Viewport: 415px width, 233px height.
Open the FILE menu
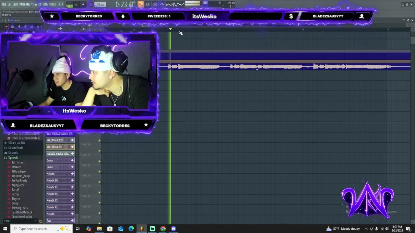(4, 4)
